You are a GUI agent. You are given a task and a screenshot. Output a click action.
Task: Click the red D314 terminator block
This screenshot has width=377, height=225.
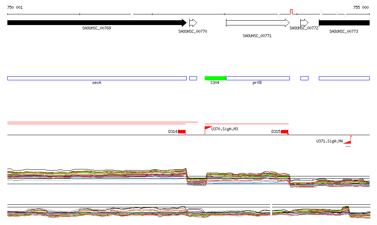click(182, 132)
